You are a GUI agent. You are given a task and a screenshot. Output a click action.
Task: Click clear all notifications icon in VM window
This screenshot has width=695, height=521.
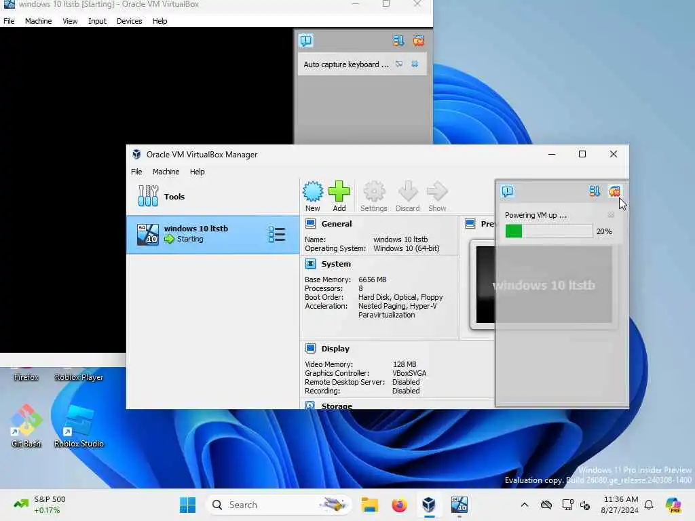point(418,41)
